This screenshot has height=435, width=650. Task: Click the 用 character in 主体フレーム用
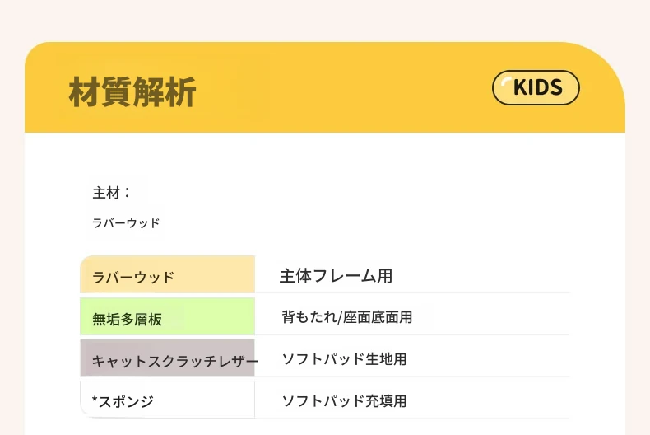(x=384, y=276)
